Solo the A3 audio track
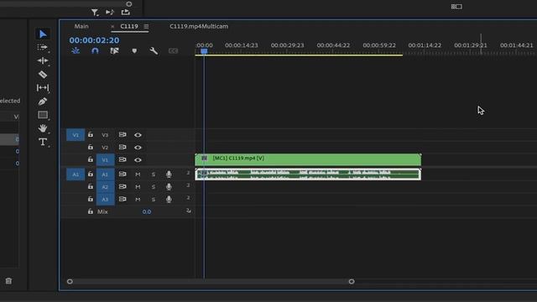This screenshot has height=302, width=537. pos(154,200)
